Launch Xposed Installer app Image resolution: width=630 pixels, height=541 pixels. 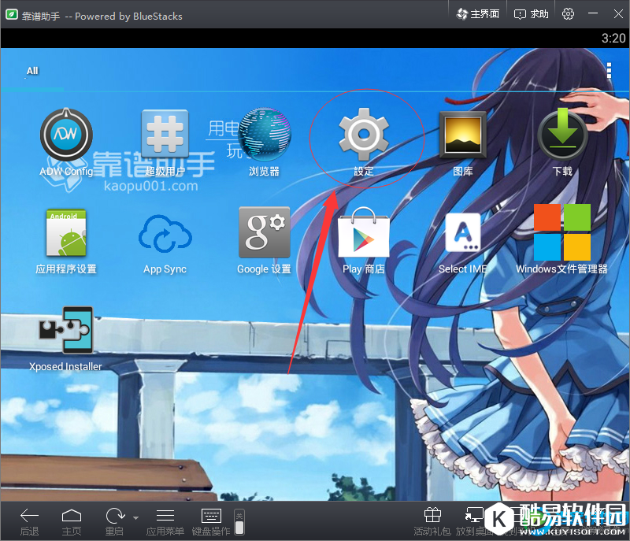click(x=66, y=332)
